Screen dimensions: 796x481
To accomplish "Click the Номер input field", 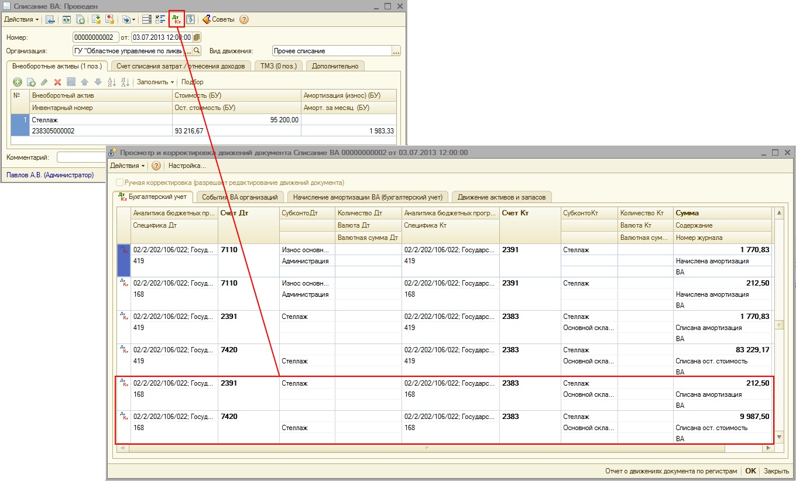I will [x=96, y=37].
